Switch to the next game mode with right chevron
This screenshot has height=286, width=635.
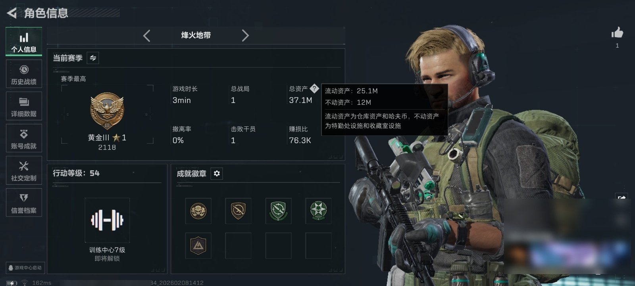(x=245, y=36)
